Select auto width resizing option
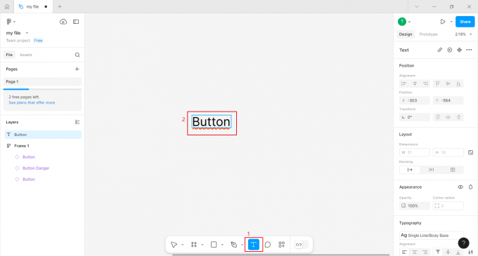 point(410,170)
